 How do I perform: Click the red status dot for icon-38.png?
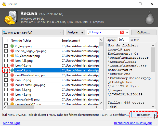pos(12,90)
